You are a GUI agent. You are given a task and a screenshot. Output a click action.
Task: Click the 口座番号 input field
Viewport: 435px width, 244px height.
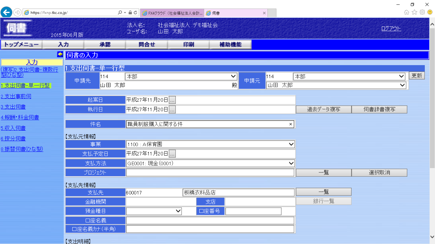(253, 211)
